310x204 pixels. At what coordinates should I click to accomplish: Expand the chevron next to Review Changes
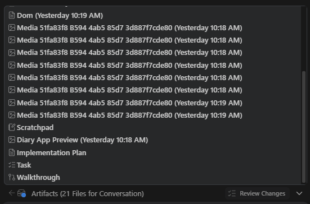coord(299,193)
